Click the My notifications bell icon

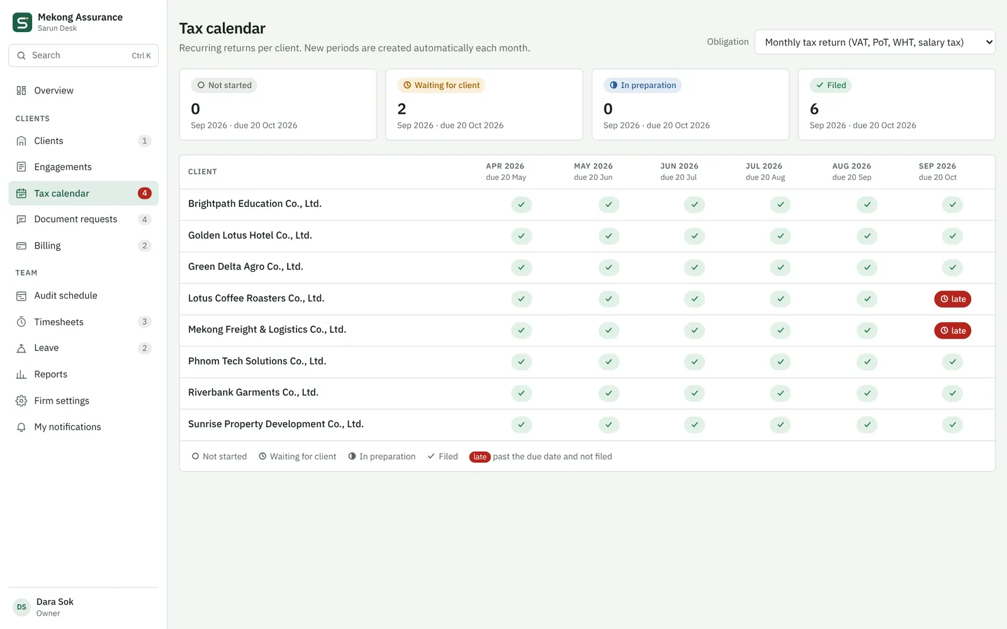click(x=21, y=427)
